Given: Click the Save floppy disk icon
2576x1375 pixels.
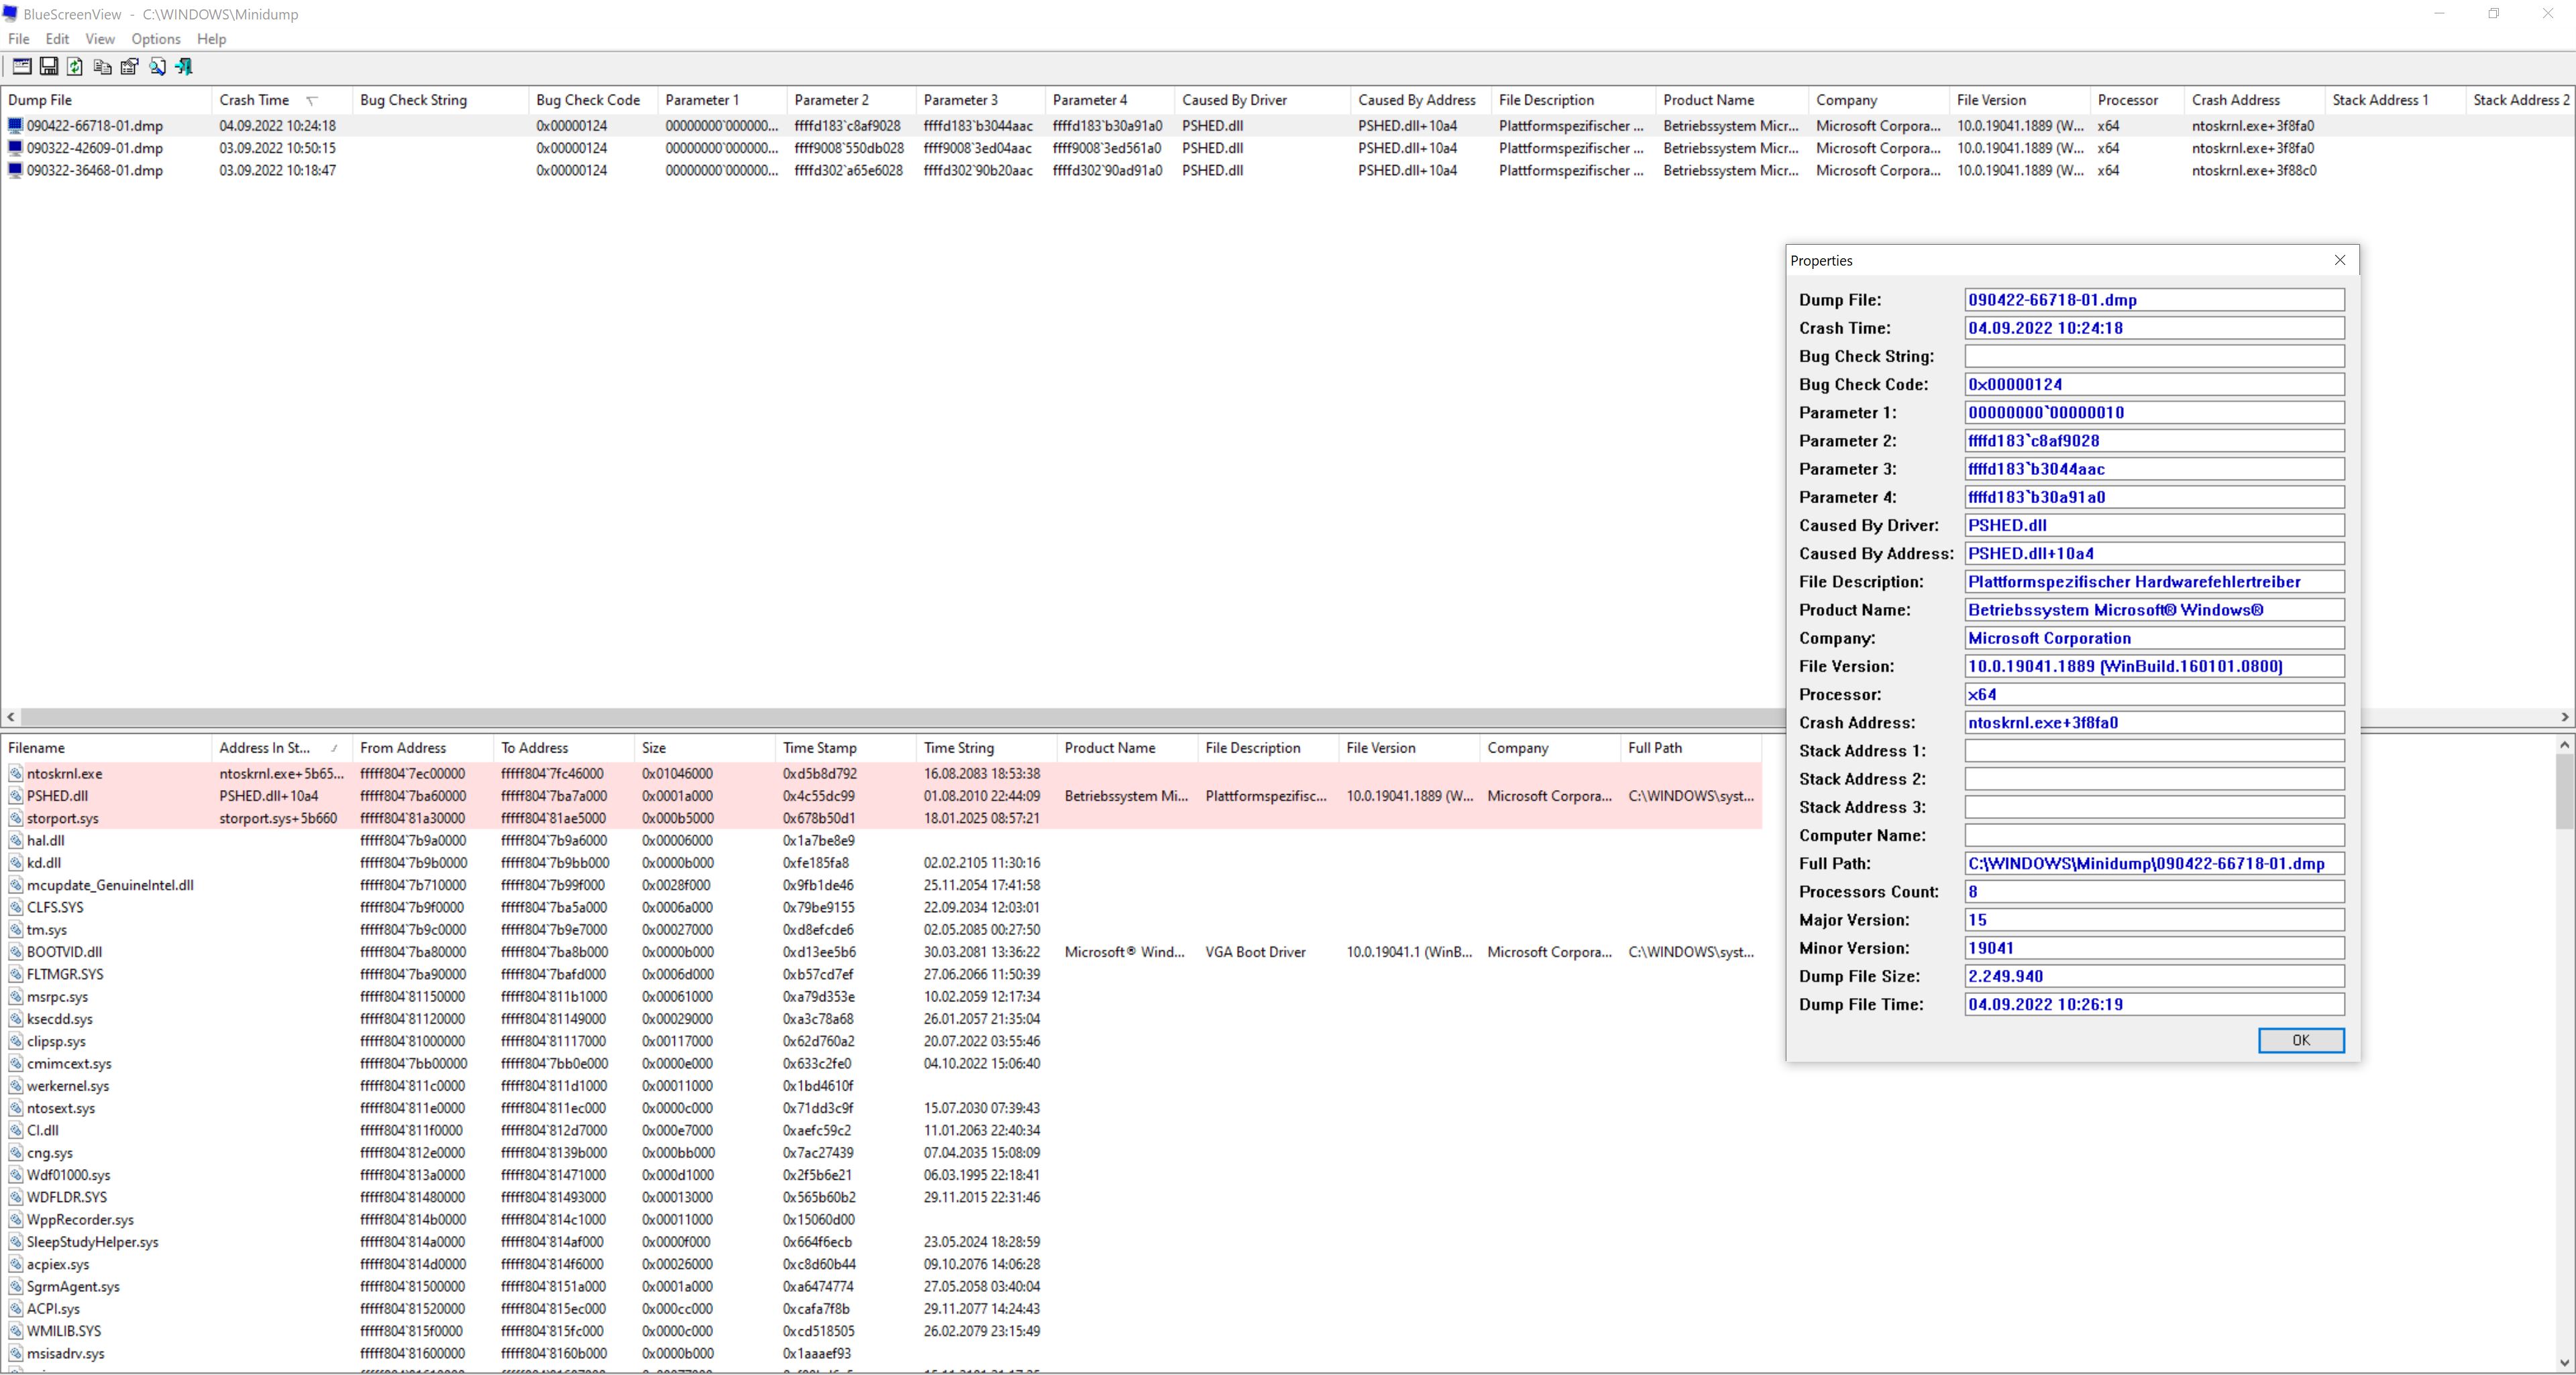Looking at the screenshot, I should 48,67.
